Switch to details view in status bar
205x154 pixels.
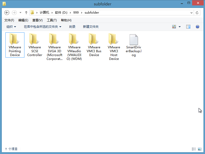pyautogui.click(x=194, y=149)
